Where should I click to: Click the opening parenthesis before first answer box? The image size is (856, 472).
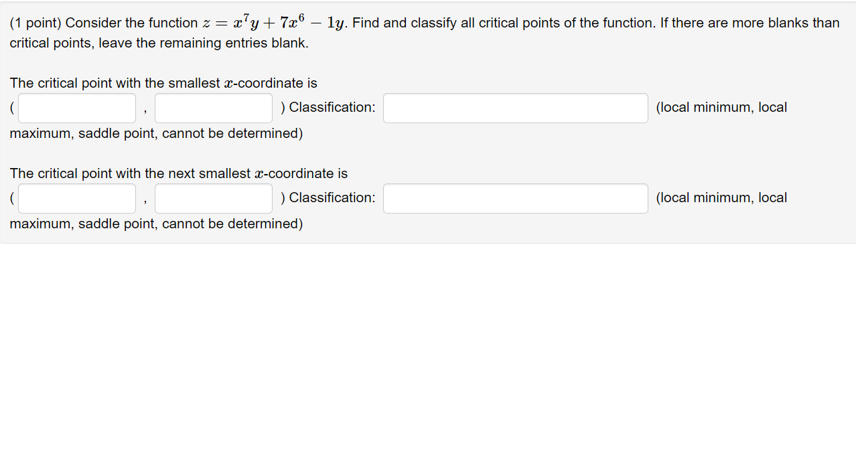tap(11, 107)
